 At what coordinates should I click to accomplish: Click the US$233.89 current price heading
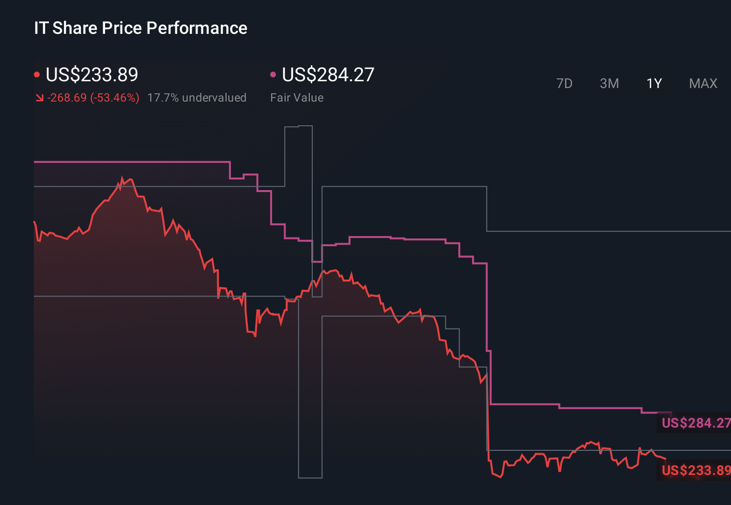point(92,75)
